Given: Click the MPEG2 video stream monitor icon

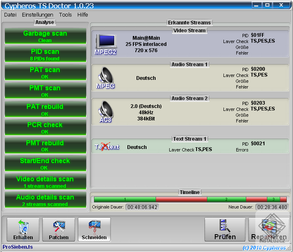Looking at the screenshot, I should [106, 44].
